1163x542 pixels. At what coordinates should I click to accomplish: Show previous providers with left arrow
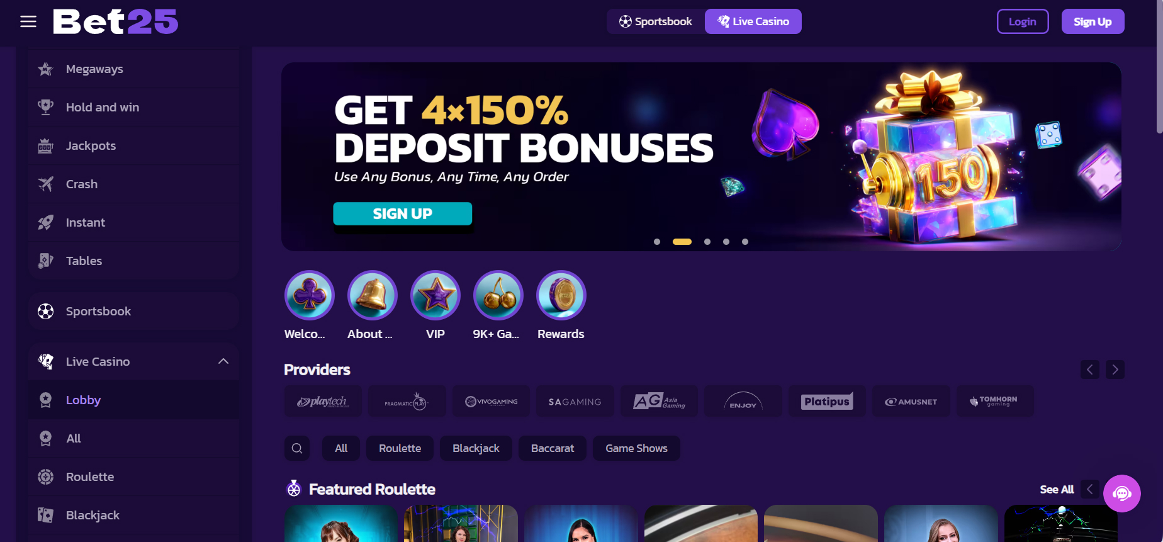(x=1089, y=370)
